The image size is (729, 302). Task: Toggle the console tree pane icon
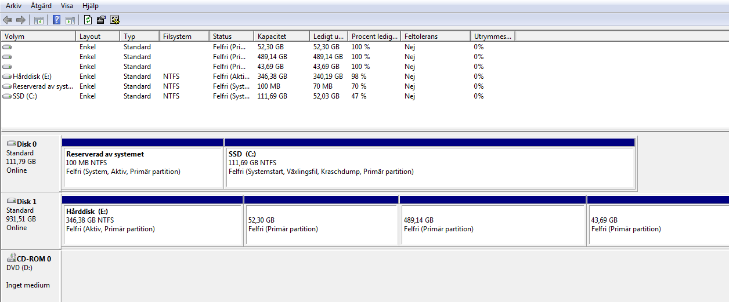point(39,20)
